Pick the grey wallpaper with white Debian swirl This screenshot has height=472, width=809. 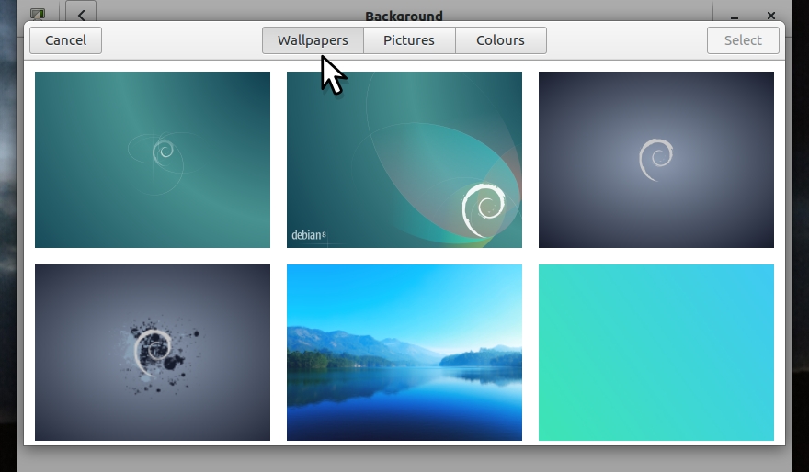pos(656,160)
